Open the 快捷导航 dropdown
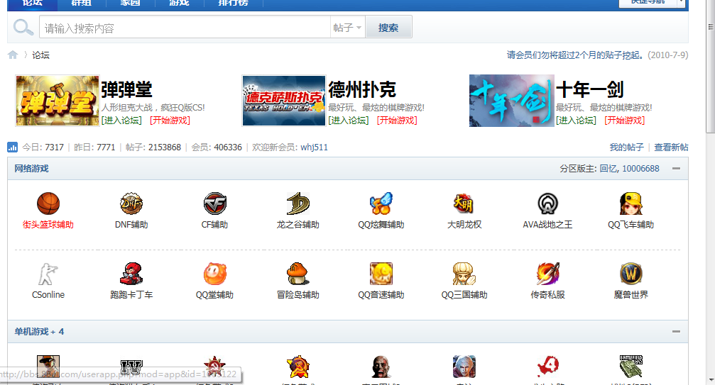 pyautogui.click(x=652, y=3)
